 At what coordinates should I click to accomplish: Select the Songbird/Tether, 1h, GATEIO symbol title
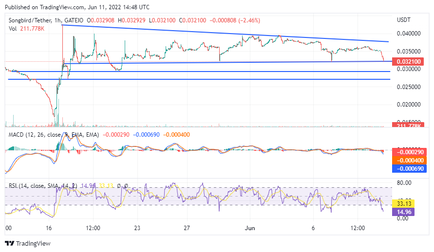[x=46, y=20]
